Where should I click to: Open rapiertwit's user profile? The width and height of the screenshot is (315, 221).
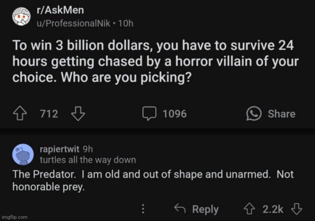[59, 149]
